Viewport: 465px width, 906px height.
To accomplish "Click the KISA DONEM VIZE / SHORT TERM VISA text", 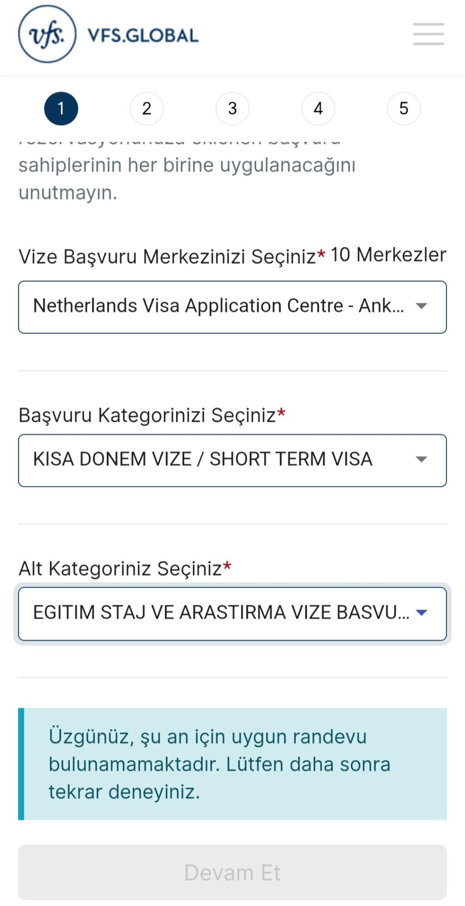I will tap(203, 459).
